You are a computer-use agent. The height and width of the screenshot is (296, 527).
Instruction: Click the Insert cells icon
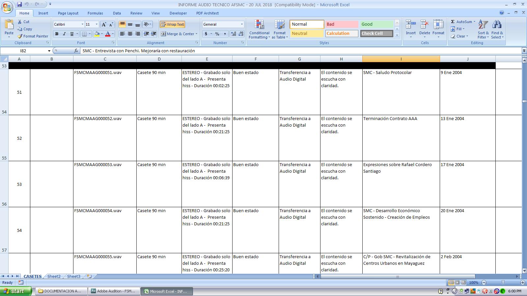(x=410, y=25)
